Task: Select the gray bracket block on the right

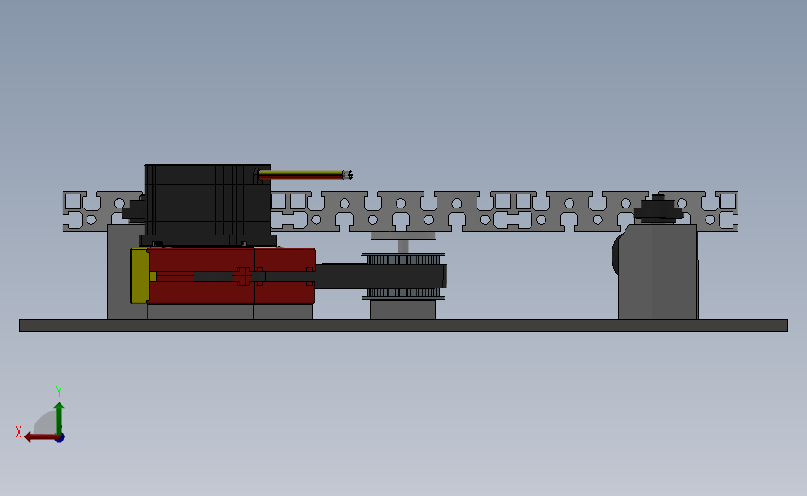Action: point(658,272)
